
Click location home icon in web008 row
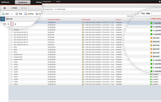pos(83,79)
